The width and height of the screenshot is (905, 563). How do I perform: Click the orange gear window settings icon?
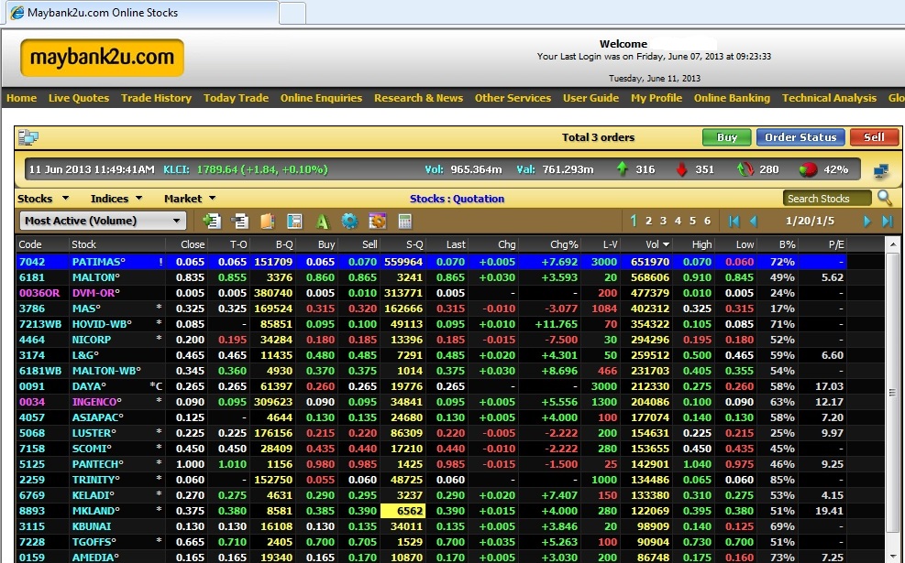click(377, 221)
